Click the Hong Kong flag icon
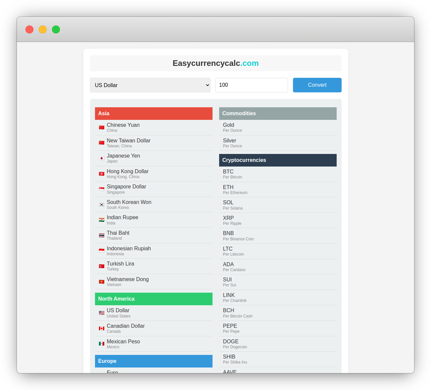The image size is (431, 390). tap(102, 174)
